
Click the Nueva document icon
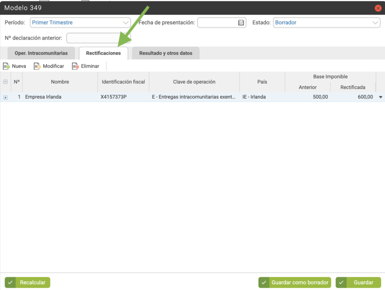(6, 66)
